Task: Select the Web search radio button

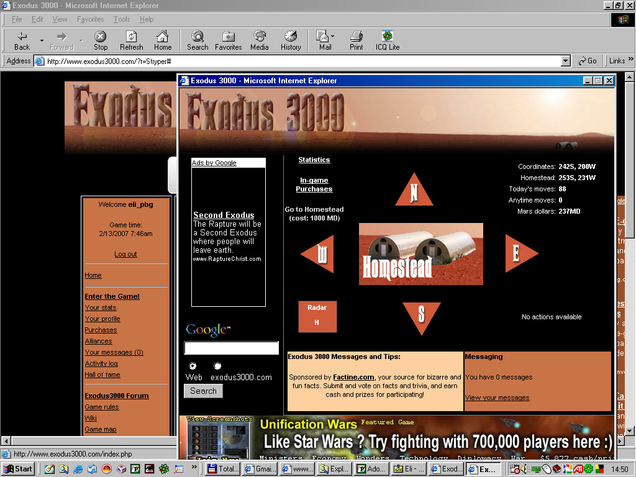Action: pos(193,366)
